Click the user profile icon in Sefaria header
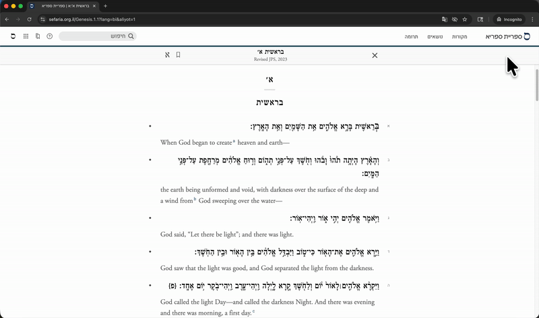 point(13,36)
